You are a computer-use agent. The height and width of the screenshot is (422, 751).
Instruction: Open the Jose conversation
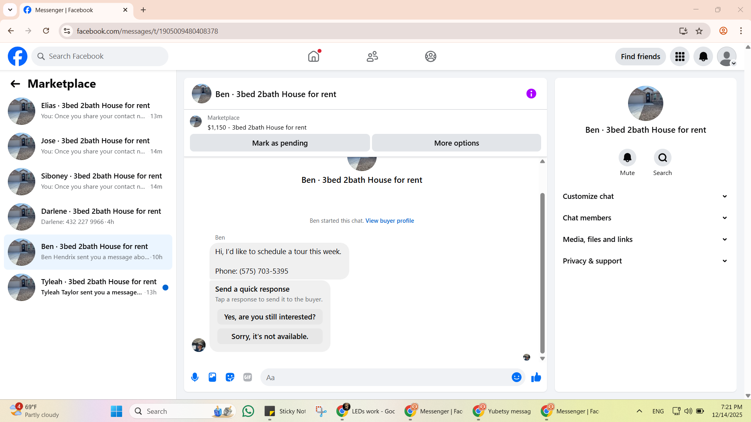88,146
